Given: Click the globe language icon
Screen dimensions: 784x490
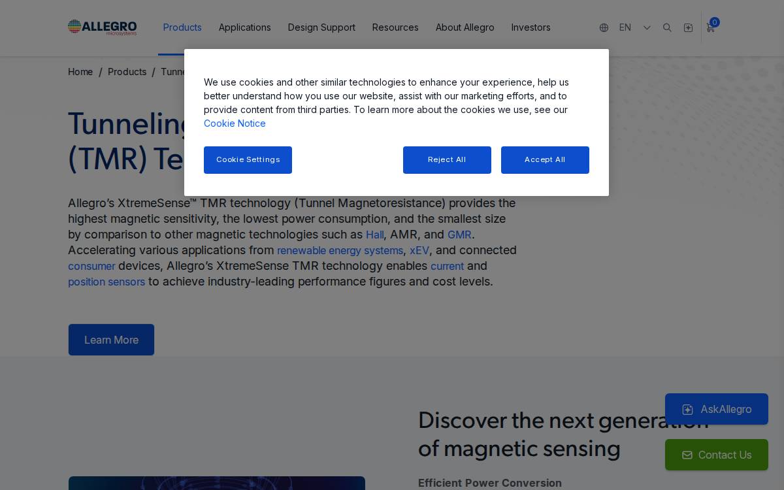Looking at the screenshot, I should click(604, 27).
